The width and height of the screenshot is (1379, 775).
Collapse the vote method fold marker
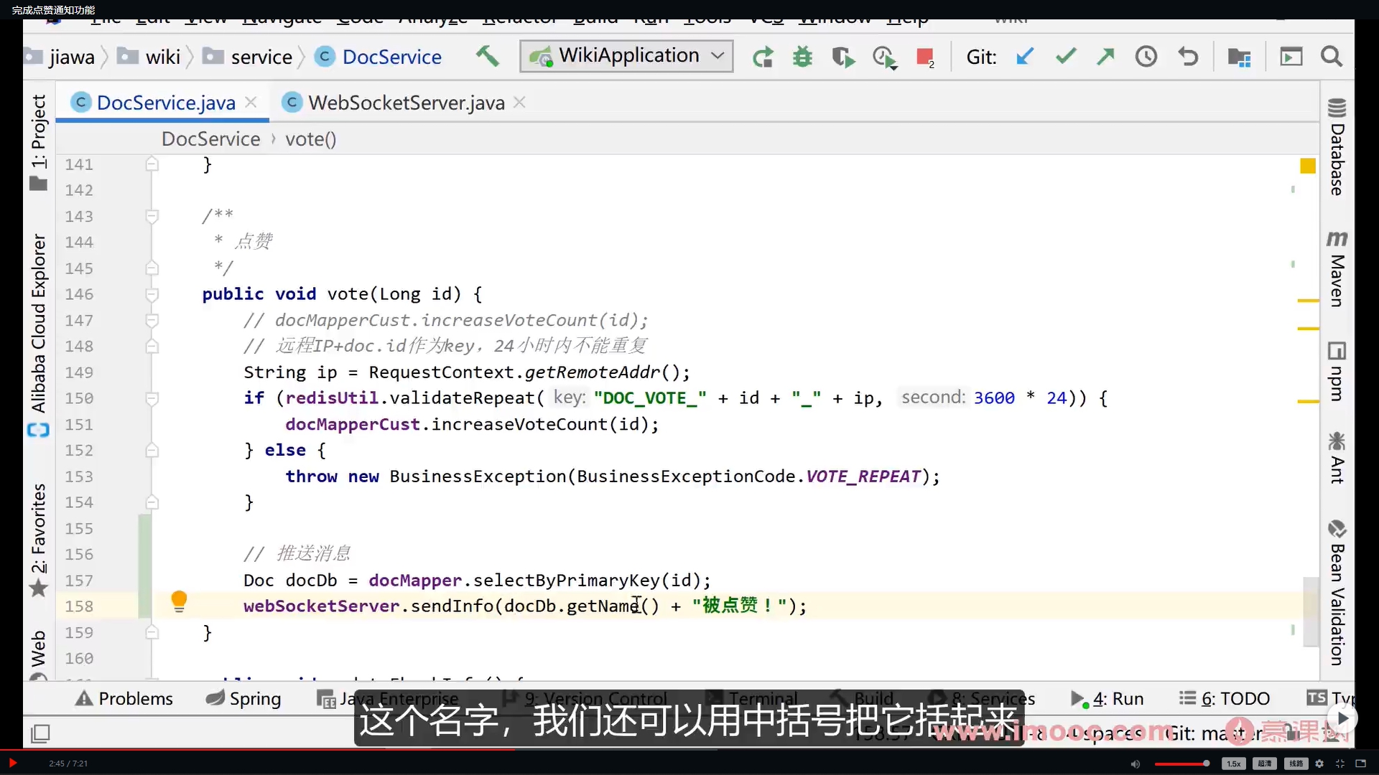pos(152,294)
